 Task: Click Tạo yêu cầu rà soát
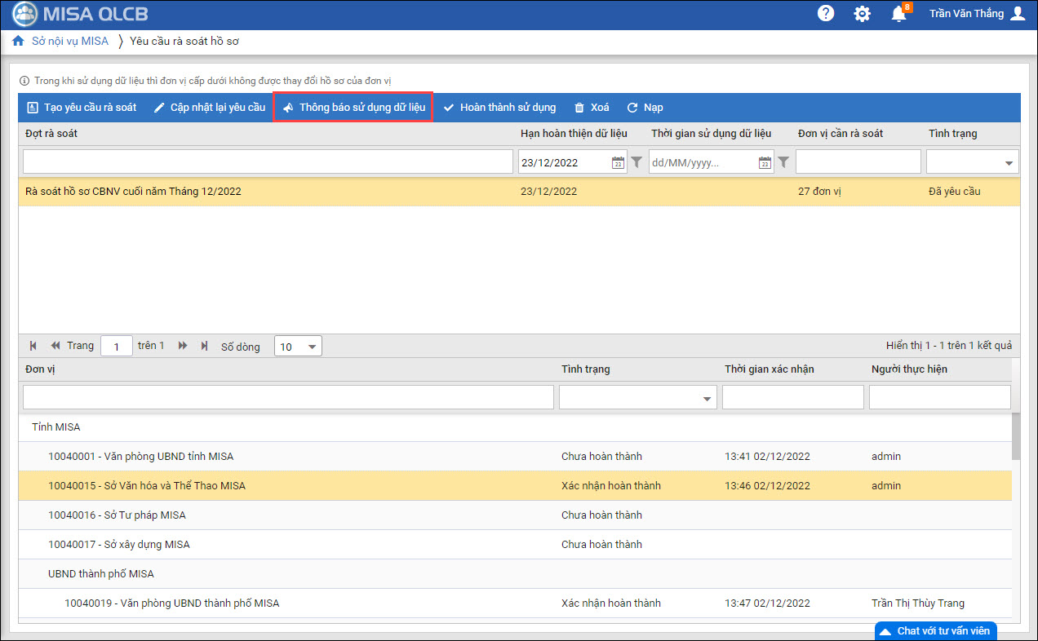pyautogui.click(x=82, y=108)
